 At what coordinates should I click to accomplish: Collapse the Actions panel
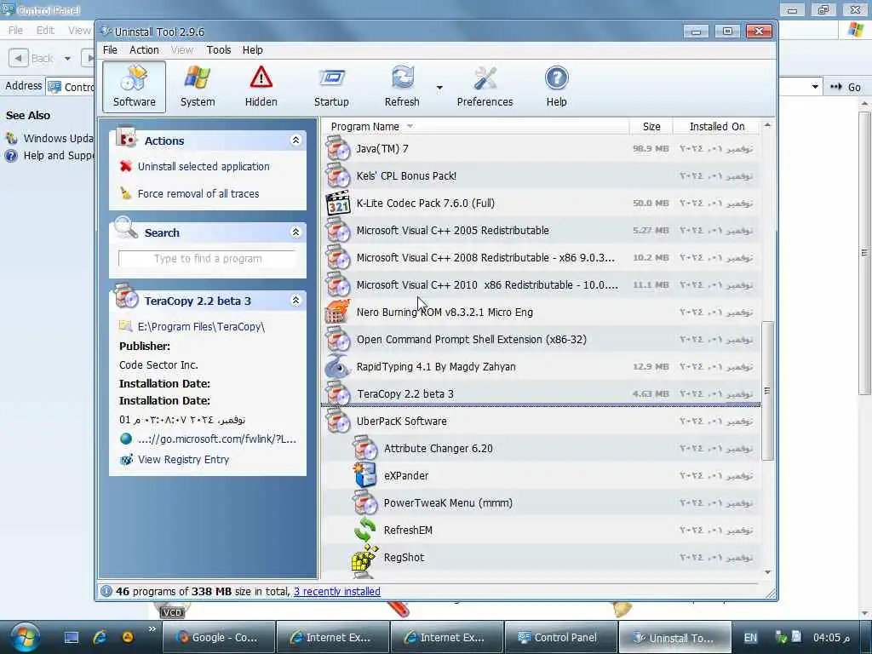295,141
